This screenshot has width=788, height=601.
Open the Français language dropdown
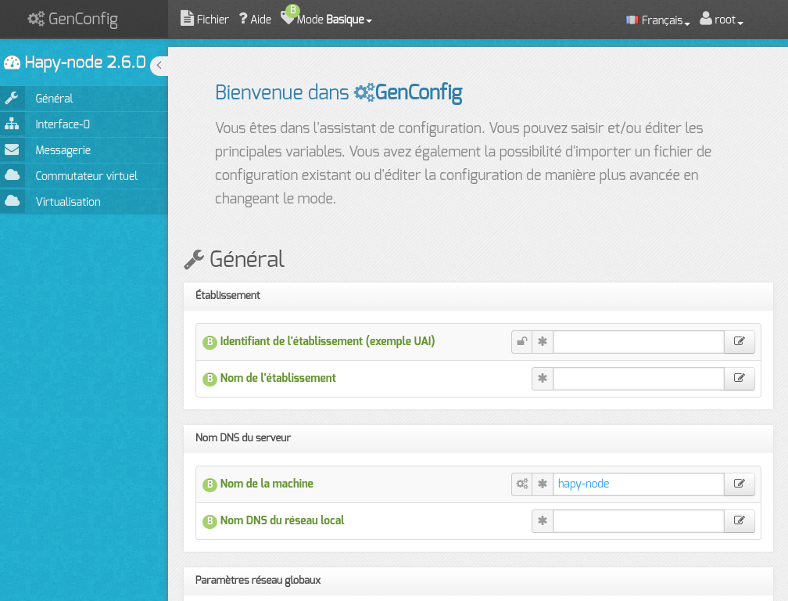658,20
